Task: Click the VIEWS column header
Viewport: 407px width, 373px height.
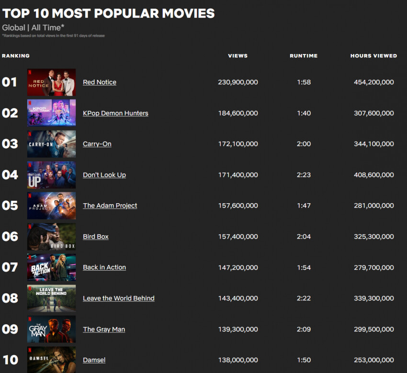Action: click(238, 56)
